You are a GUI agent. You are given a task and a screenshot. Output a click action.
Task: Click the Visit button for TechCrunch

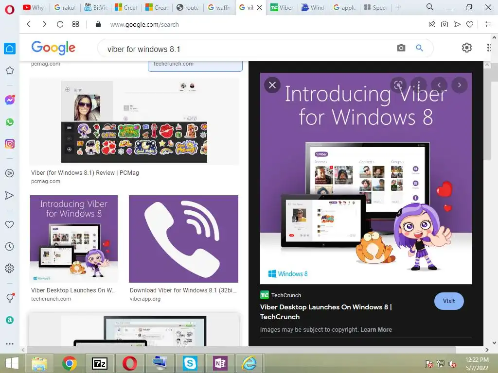tap(449, 301)
